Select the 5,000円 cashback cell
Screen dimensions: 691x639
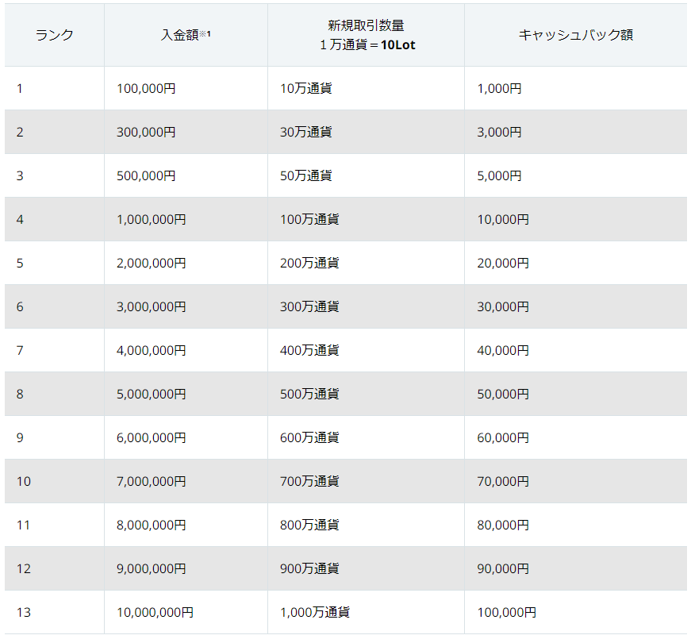[499, 175]
